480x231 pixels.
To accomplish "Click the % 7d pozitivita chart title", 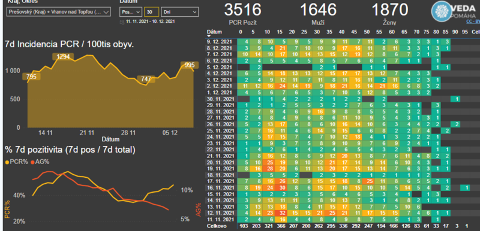I will 70,150.
